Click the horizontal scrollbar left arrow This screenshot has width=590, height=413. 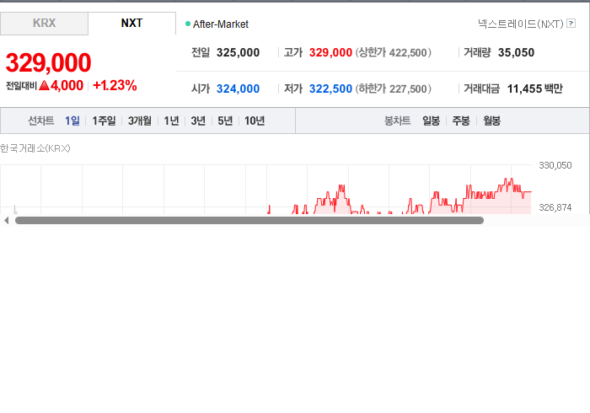tap(7, 221)
